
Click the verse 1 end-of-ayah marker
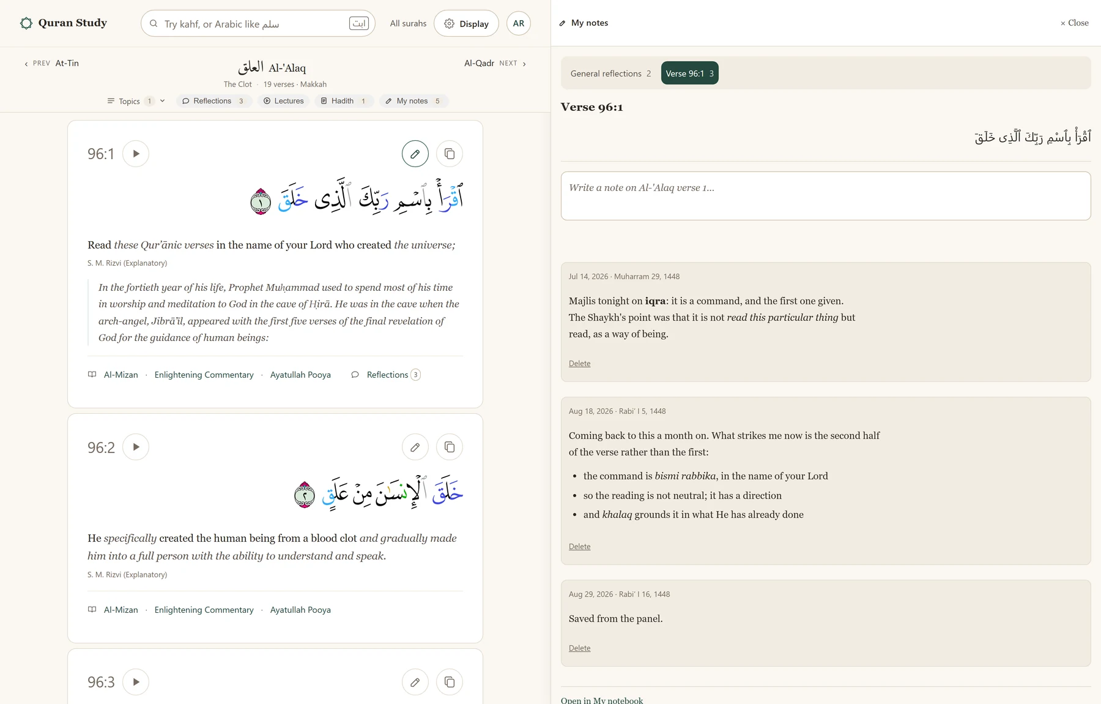(261, 201)
